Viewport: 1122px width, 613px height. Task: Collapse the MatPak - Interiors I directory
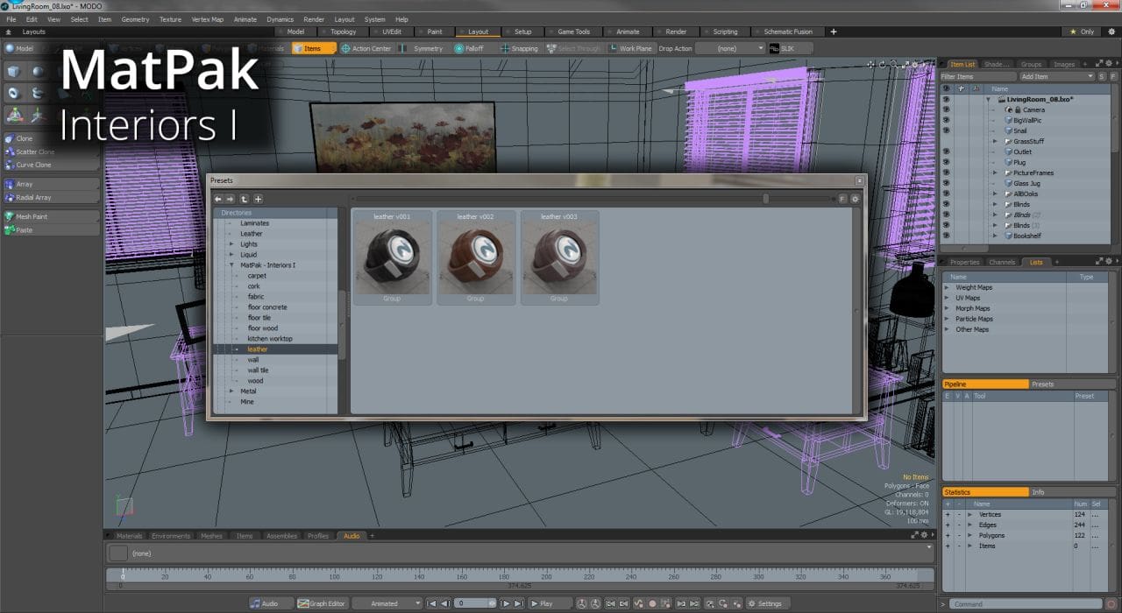click(231, 265)
